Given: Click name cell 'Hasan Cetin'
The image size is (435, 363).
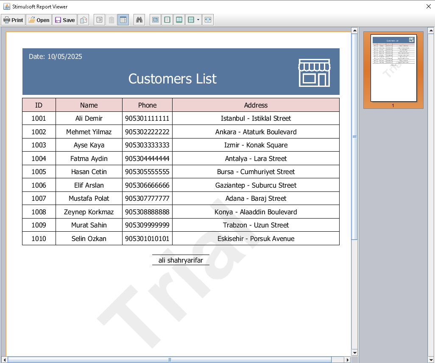Looking at the screenshot, I should click(x=89, y=172).
